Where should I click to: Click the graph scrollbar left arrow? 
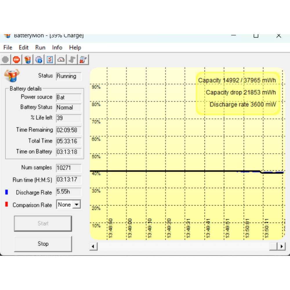pos(93,246)
